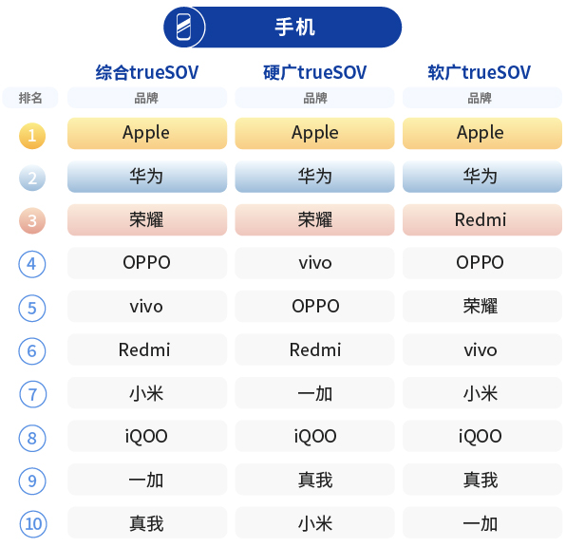Click the rank 10 circle badge
Image resolution: width=566 pixels, height=547 pixels.
33,524
